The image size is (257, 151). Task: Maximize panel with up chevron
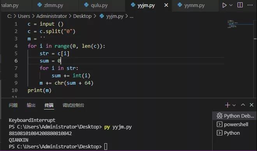(x=243, y=105)
